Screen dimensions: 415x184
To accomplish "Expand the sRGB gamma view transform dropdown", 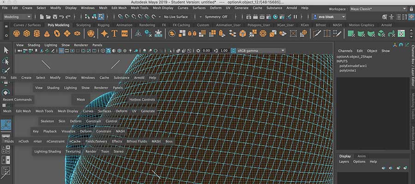I will 258,51.
